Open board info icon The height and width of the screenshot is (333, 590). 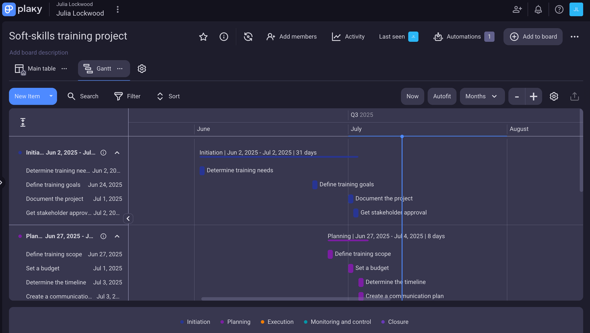tap(224, 37)
